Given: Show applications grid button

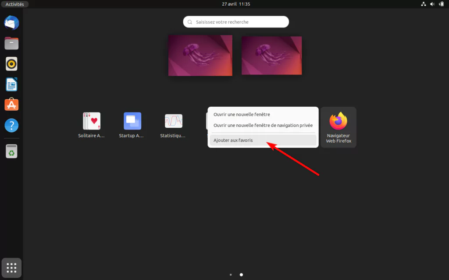Looking at the screenshot, I should point(11,268).
